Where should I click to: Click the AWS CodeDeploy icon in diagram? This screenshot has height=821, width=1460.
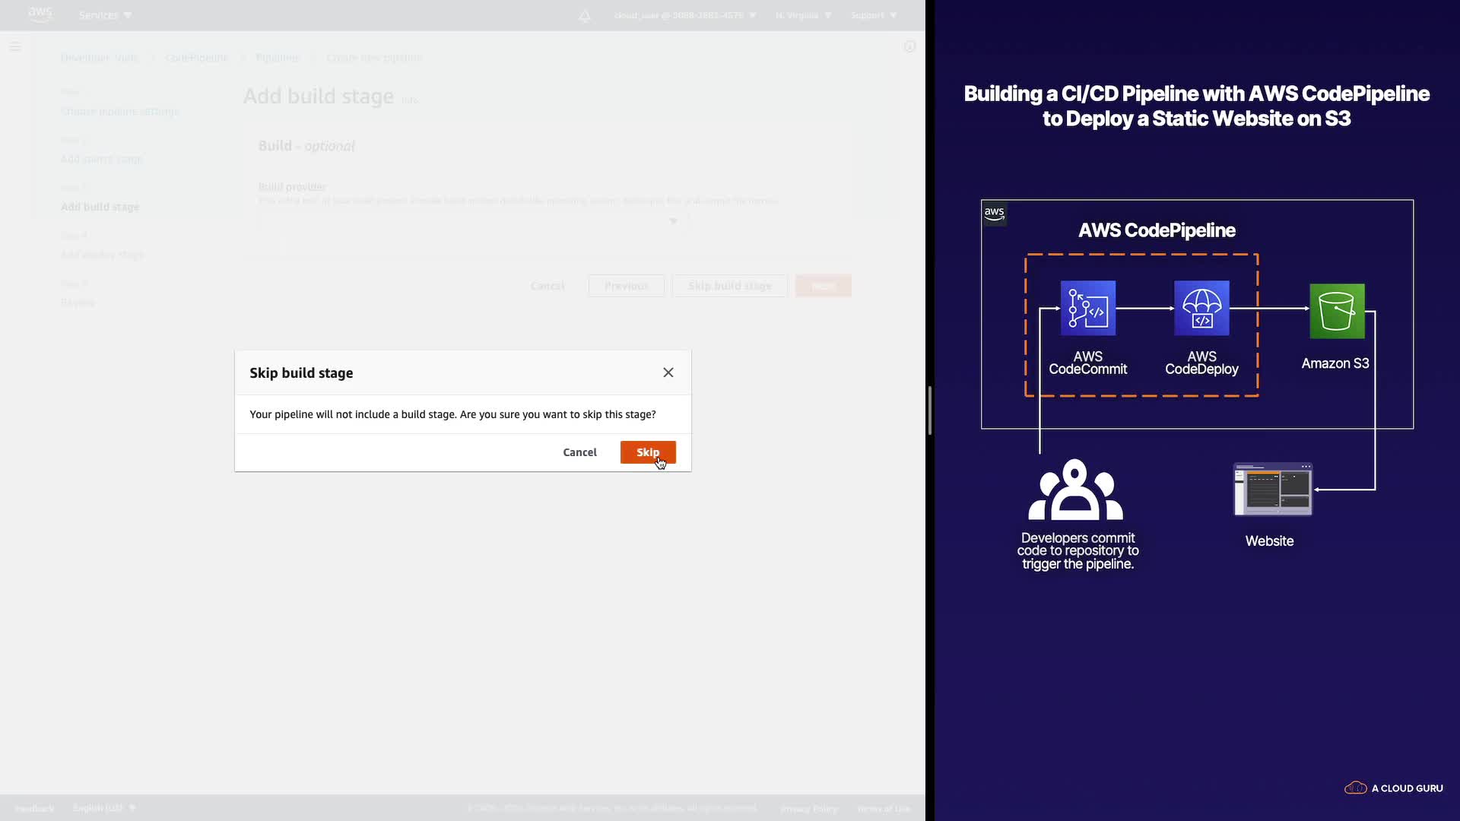(x=1201, y=308)
